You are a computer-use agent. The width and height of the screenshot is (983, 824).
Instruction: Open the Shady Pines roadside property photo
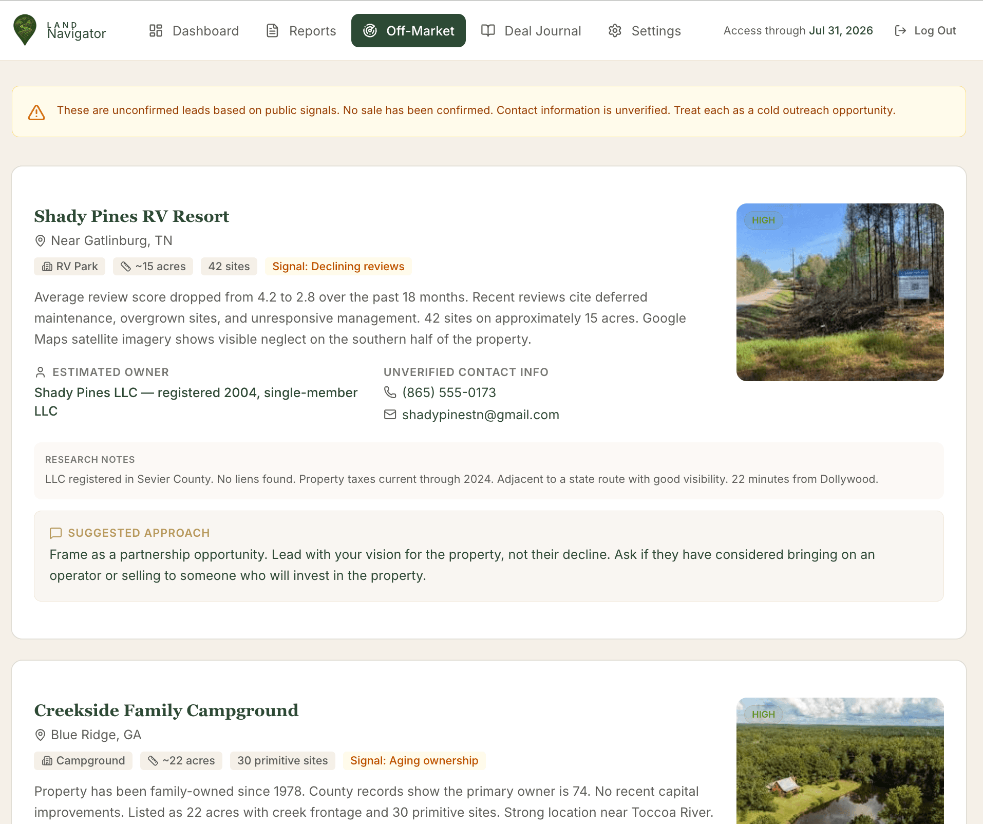pos(840,292)
